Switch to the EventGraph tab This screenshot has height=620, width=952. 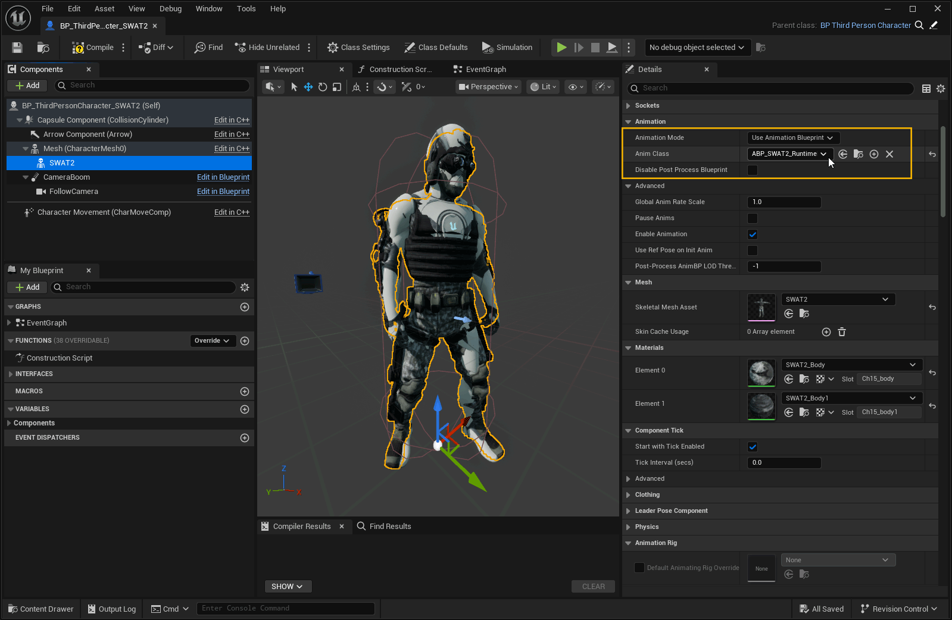point(485,70)
